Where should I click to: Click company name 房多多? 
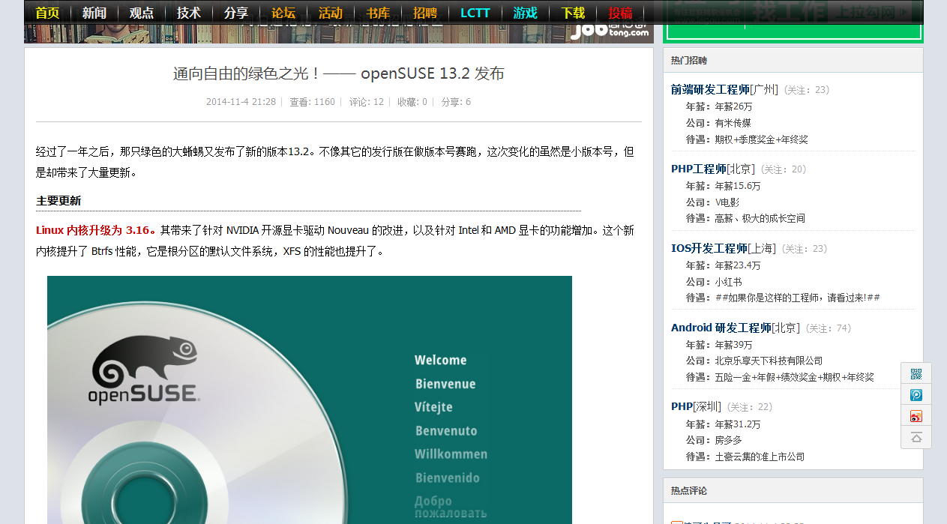click(729, 440)
